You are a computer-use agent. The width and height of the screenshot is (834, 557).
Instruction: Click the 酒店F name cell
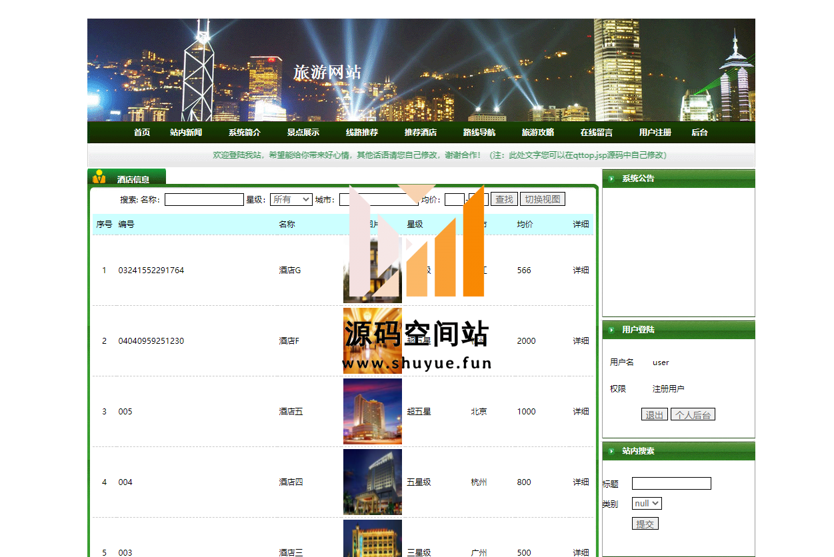click(289, 341)
